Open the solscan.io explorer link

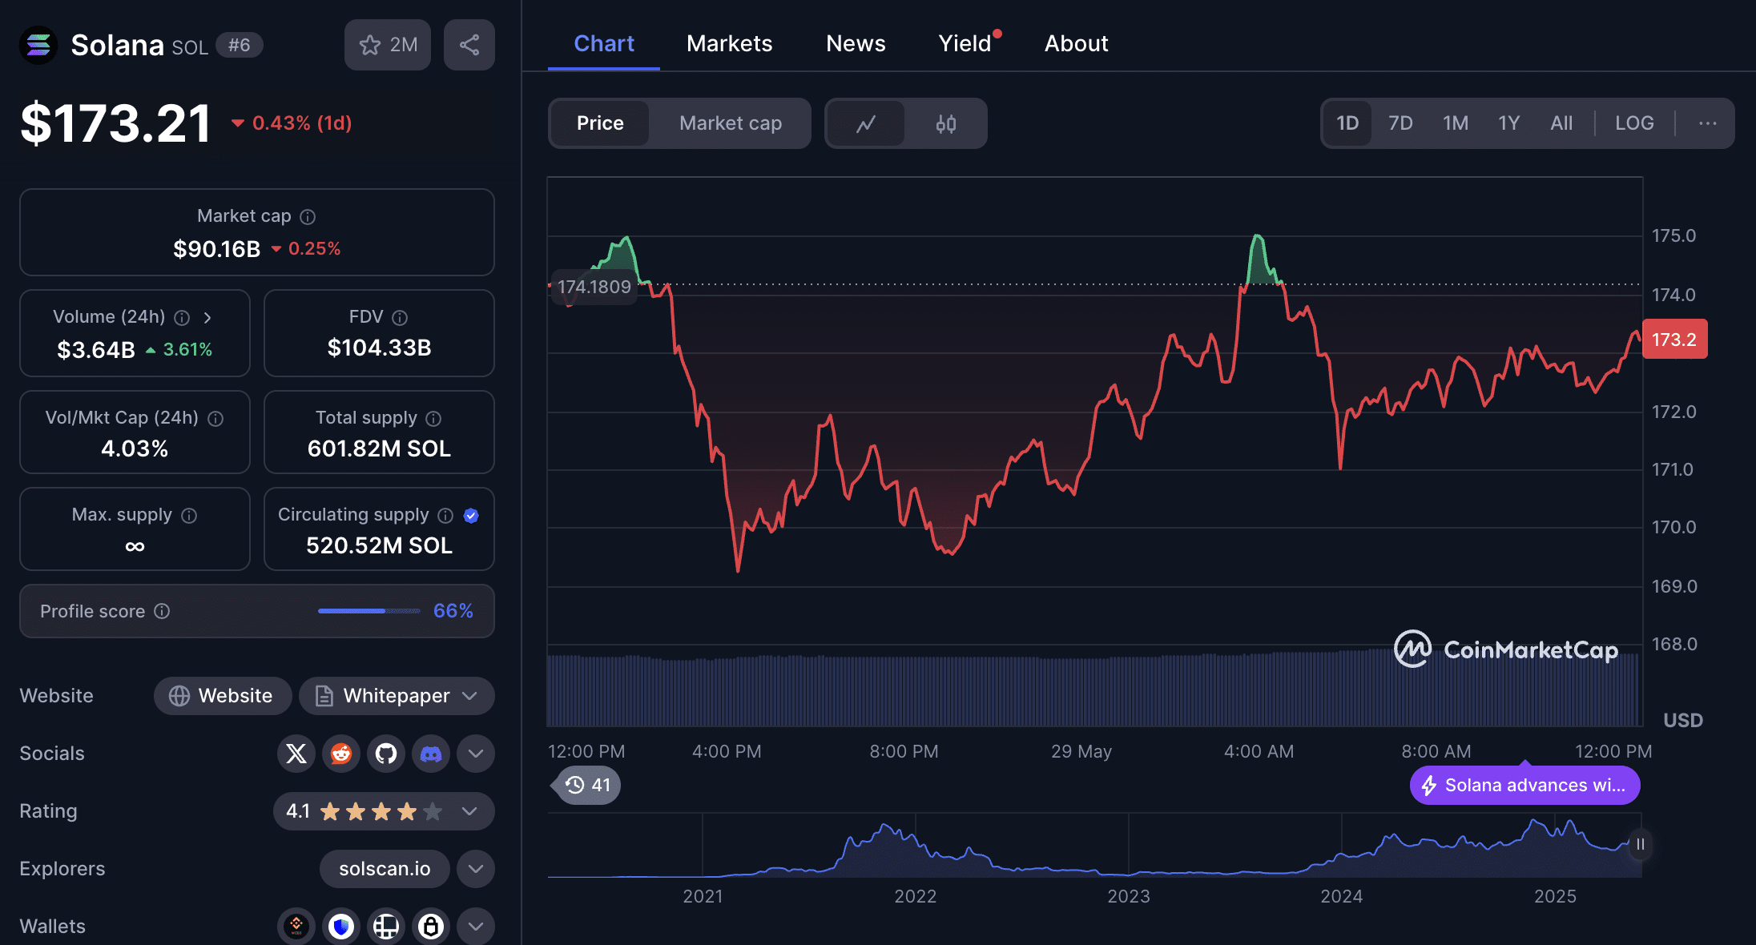click(x=385, y=869)
